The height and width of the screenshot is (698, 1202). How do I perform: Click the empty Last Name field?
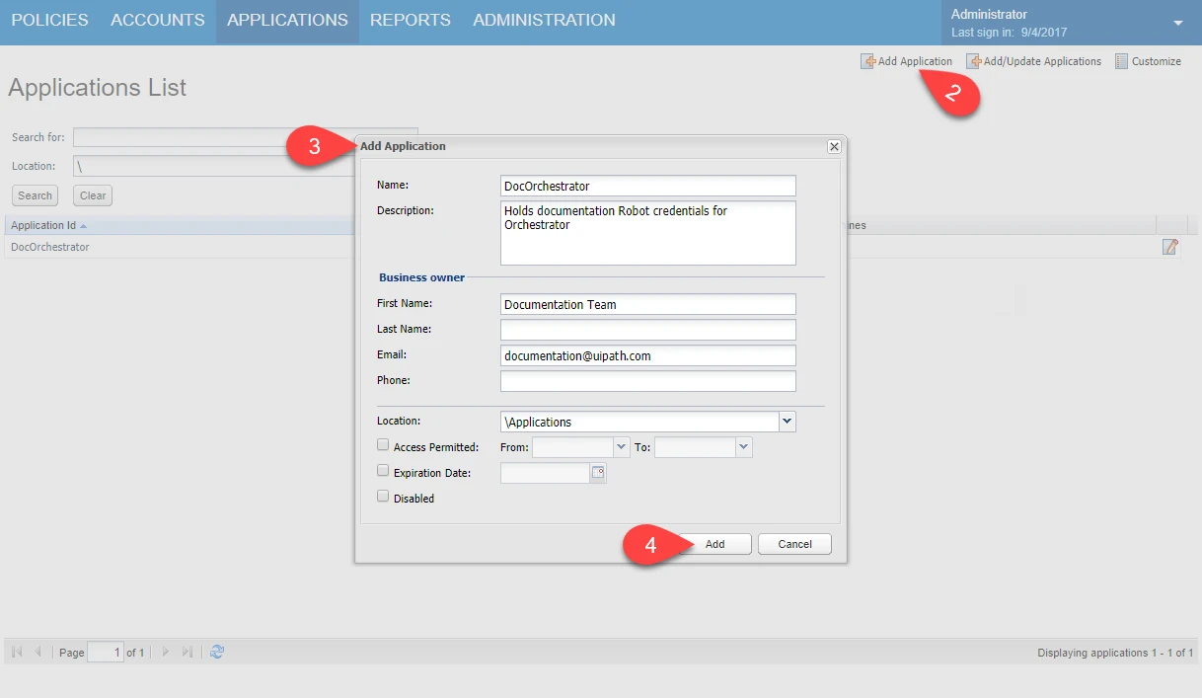coord(647,330)
